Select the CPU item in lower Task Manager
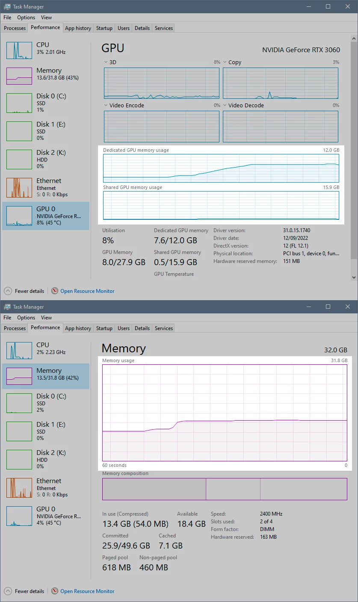The width and height of the screenshot is (358, 602). click(46, 350)
